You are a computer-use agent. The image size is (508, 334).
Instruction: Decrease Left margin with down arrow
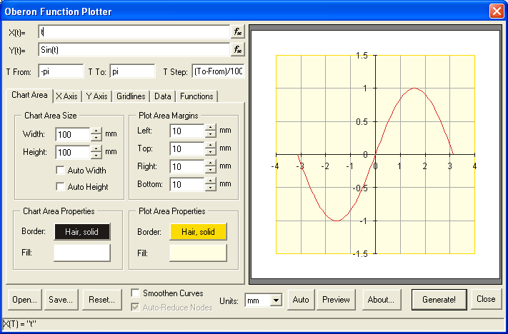coord(211,134)
